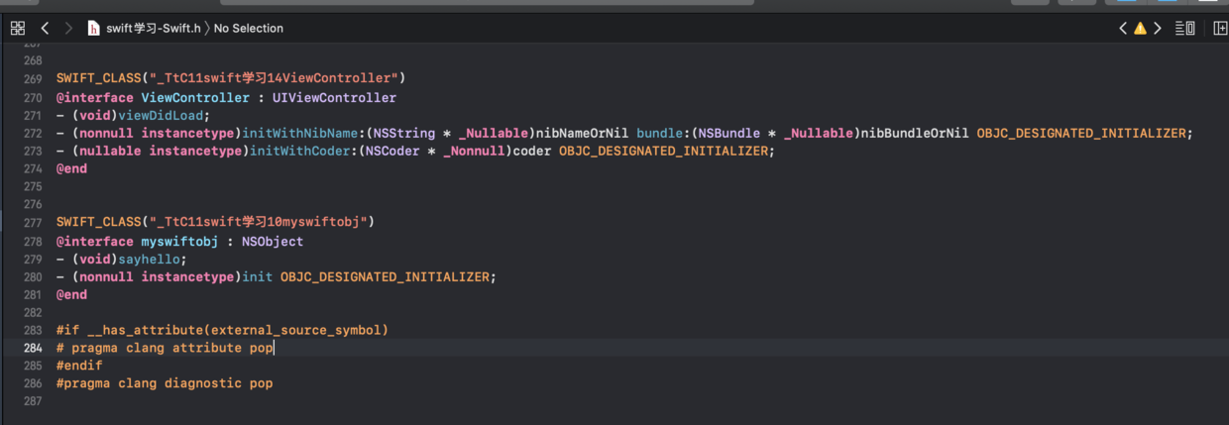Click the yellow warning issue icon
The height and width of the screenshot is (425, 1229).
tap(1140, 28)
